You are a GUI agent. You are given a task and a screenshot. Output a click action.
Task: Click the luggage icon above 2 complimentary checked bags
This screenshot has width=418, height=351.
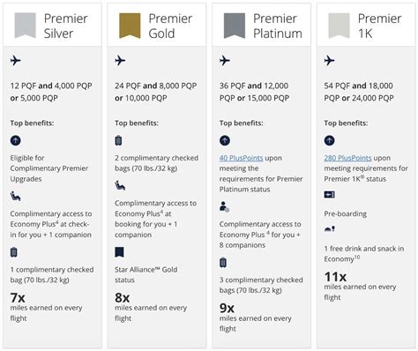(118, 140)
